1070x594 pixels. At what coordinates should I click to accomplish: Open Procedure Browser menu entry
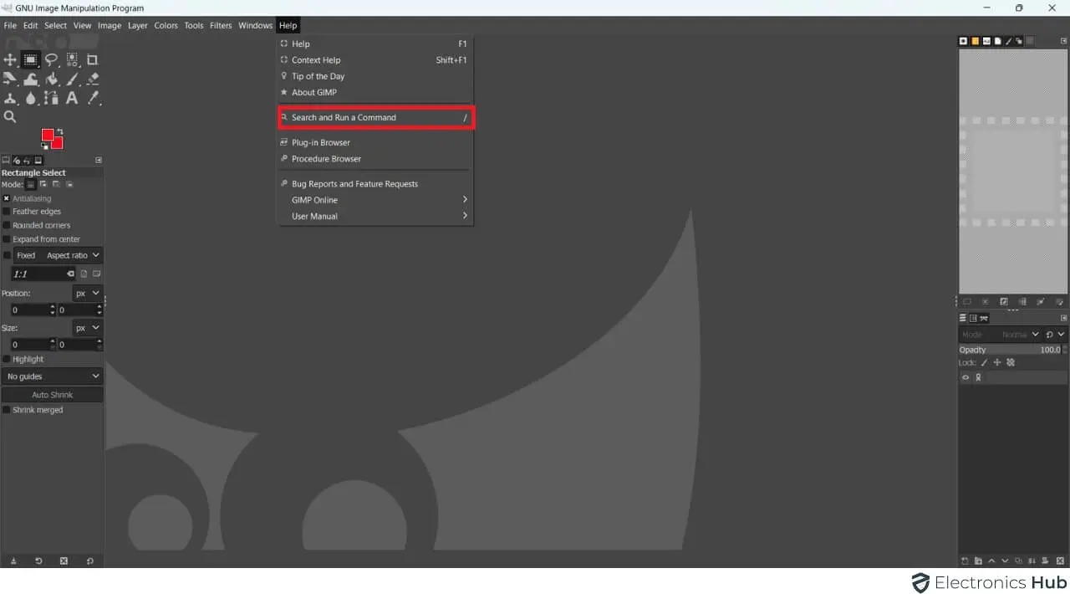[375, 159]
